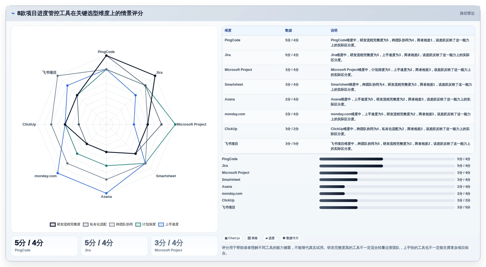Click the black data point at Jira vertex
The height and width of the screenshot is (267, 486).
tap(155, 76)
